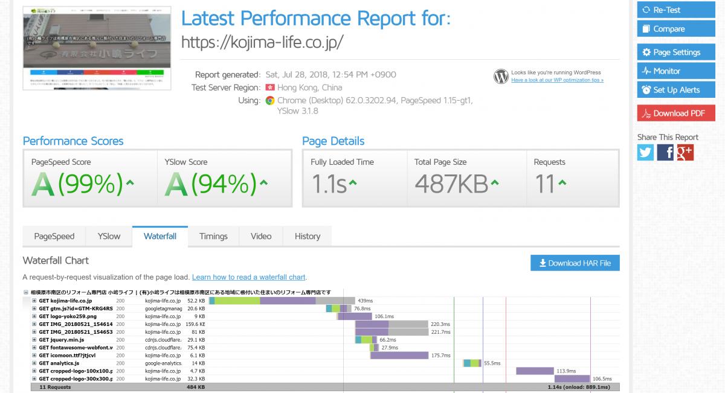725x393 pixels.
Task: Expand the GET gtm.js request row
Action: point(34,308)
